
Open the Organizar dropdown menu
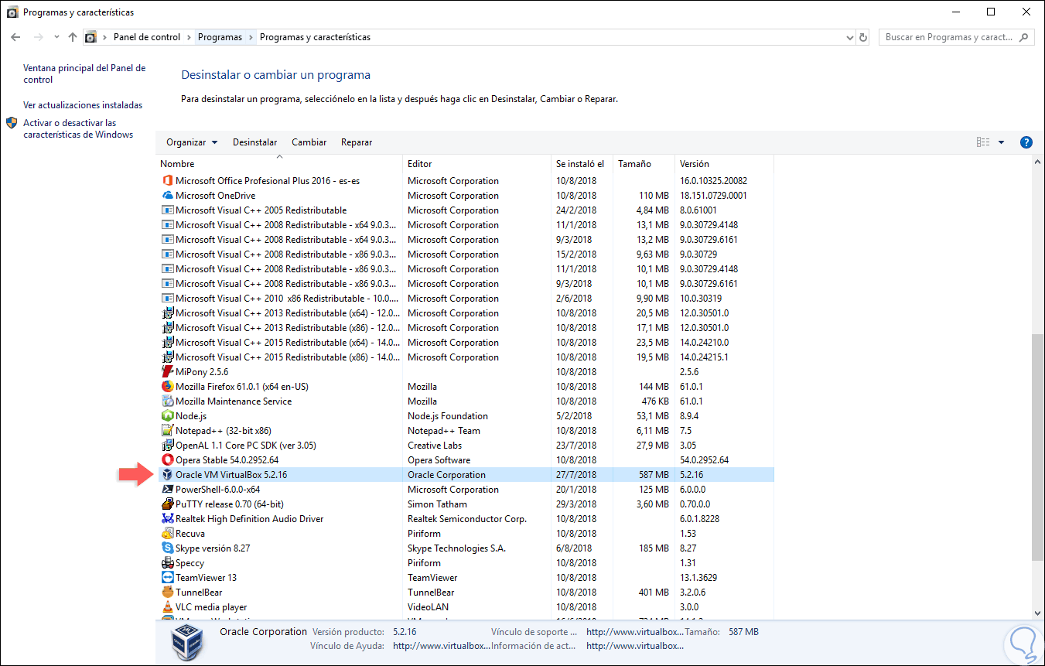click(192, 142)
